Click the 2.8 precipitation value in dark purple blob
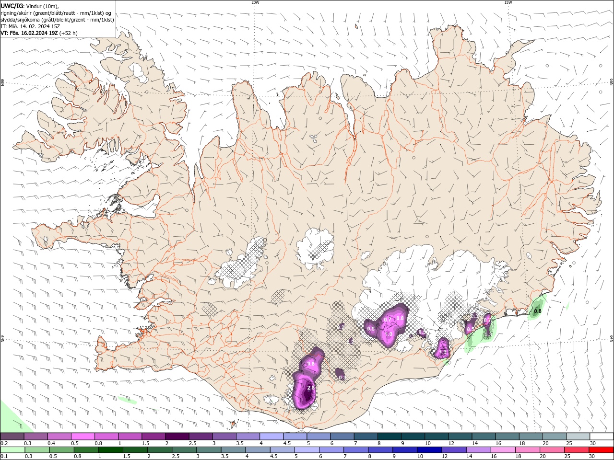Screen dimensions: 614x460 click(x=310, y=388)
